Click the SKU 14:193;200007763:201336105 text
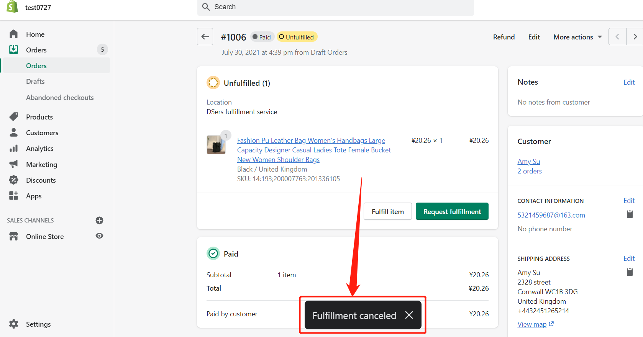Viewport: 643px width, 337px height. [289, 179]
